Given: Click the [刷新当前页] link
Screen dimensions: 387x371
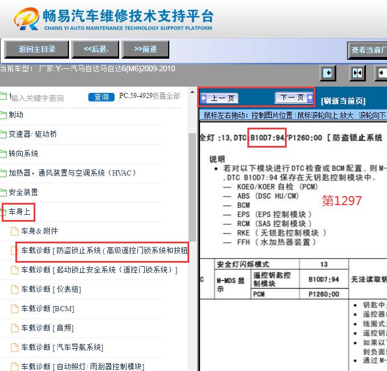Looking at the screenshot, I should [x=343, y=101].
